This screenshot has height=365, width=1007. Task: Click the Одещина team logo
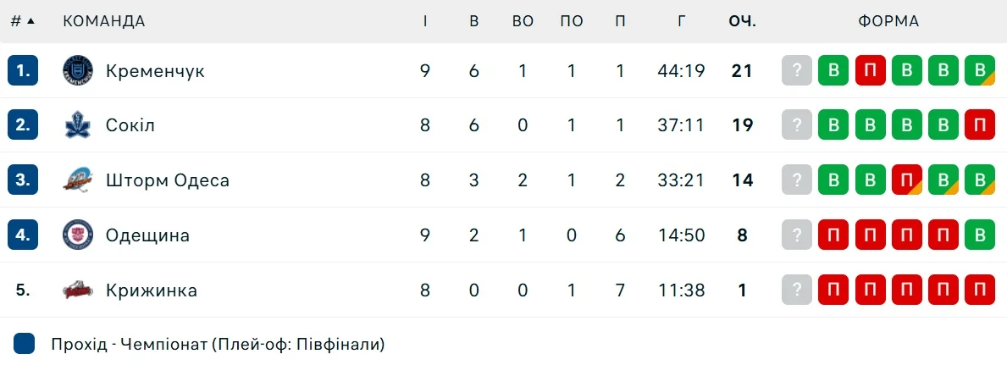pyautogui.click(x=78, y=235)
